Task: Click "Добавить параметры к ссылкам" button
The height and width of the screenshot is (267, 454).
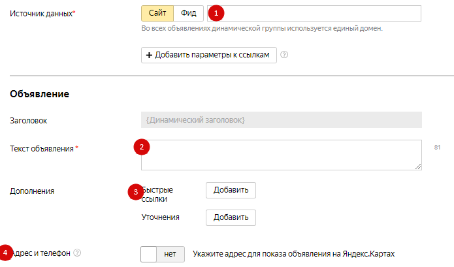Action: coord(209,55)
